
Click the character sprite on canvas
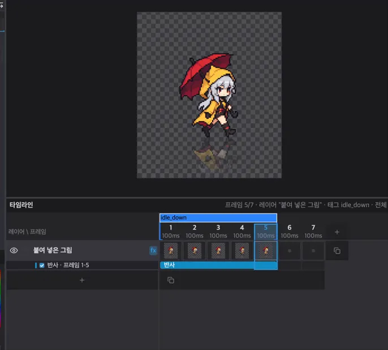click(209, 95)
